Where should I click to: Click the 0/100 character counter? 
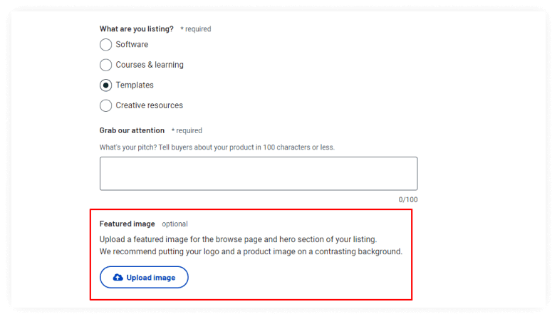(408, 199)
